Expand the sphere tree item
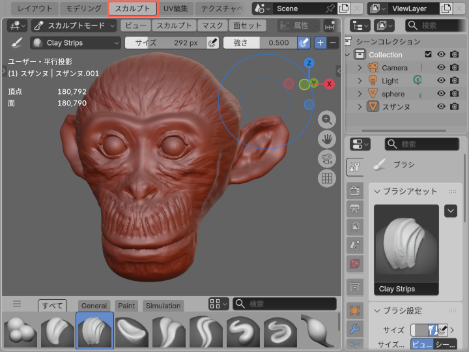Viewport: 469px width, 352px height. pyautogui.click(x=360, y=94)
